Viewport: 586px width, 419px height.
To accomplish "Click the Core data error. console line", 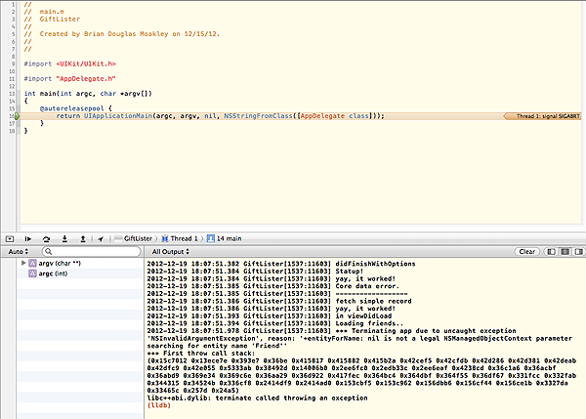I will click(x=273, y=286).
